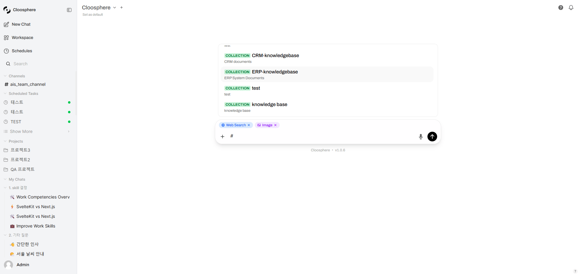
Task: Click the Web Search globe icon
Action: tap(223, 125)
